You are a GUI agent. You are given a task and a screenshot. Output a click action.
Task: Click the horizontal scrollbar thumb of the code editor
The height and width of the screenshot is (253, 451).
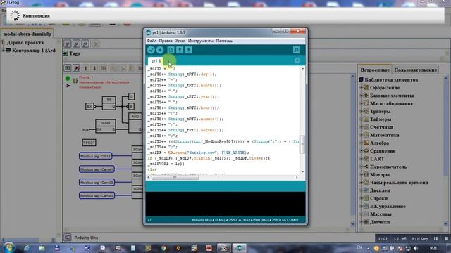coord(175,177)
